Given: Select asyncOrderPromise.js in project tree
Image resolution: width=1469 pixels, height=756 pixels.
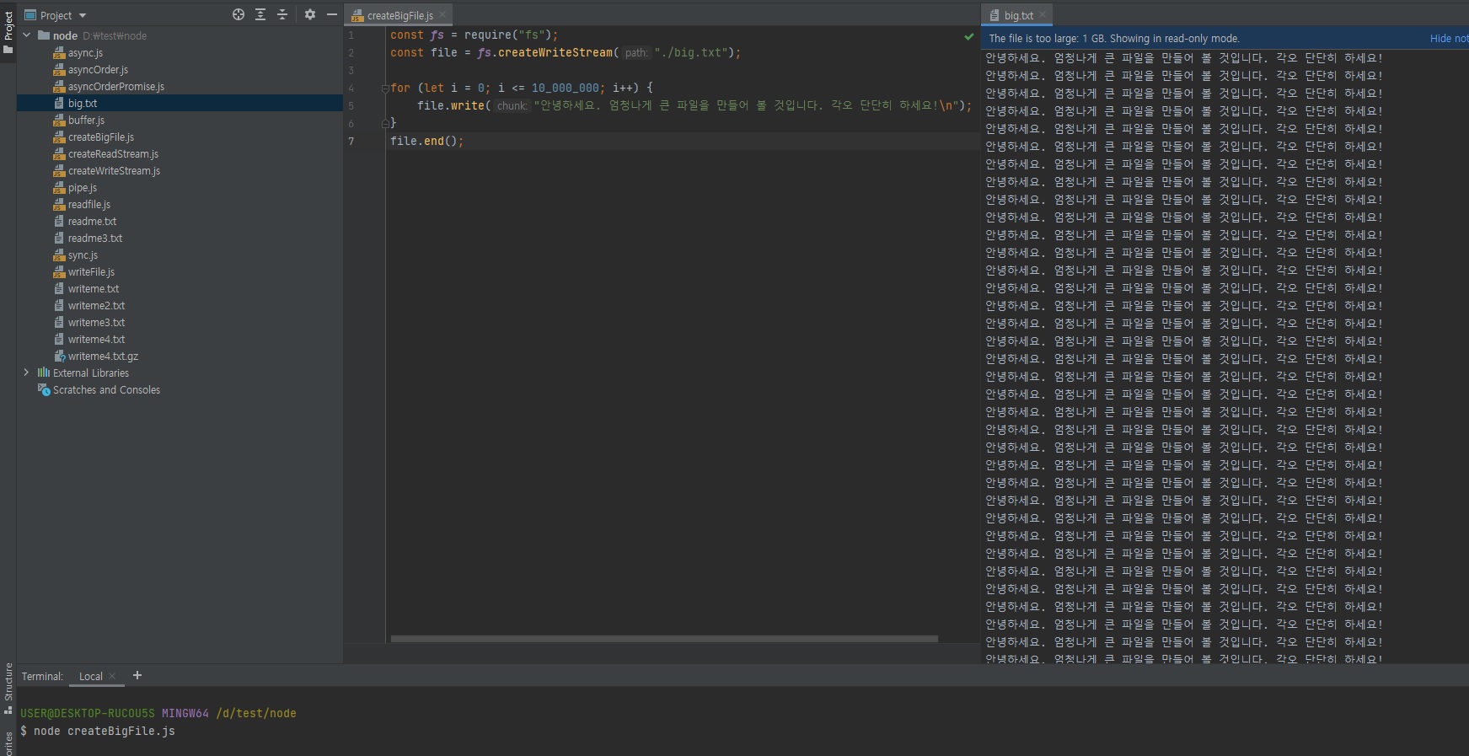Looking at the screenshot, I should [116, 87].
